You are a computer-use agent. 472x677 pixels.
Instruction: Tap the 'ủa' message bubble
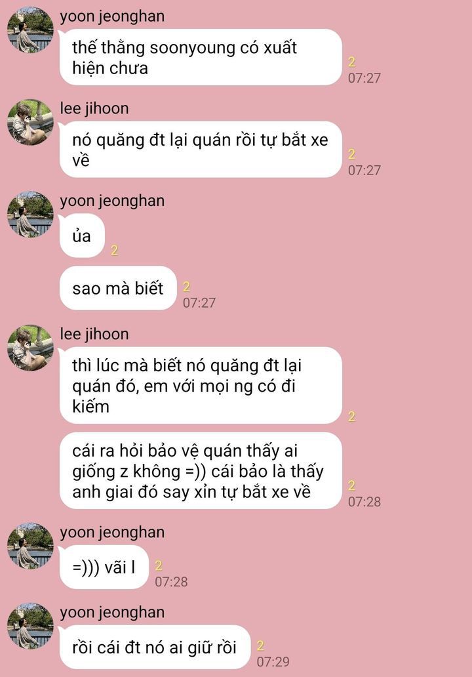tap(82, 236)
